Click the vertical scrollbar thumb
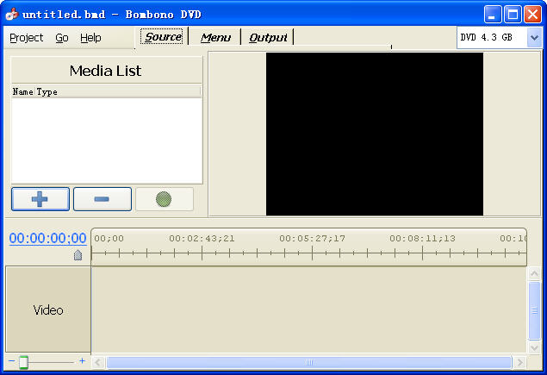The image size is (547, 375). point(534,310)
